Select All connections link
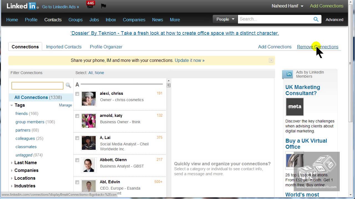Screen dimensions: 355x199 click(x=90, y=73)
